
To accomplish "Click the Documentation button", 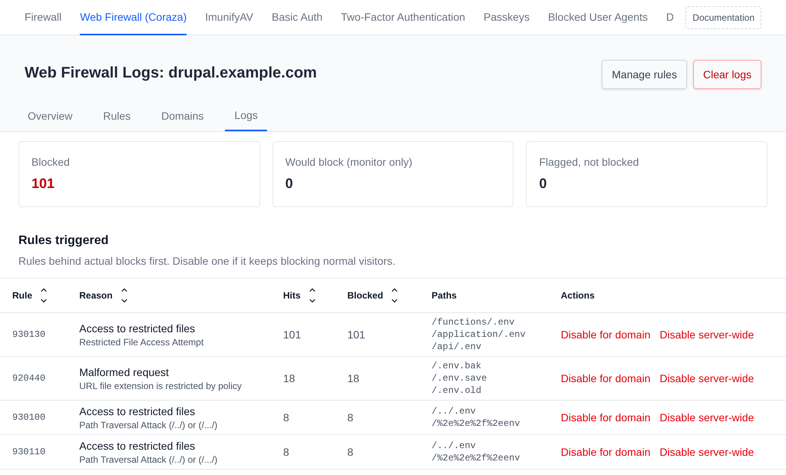I will 723,18.
